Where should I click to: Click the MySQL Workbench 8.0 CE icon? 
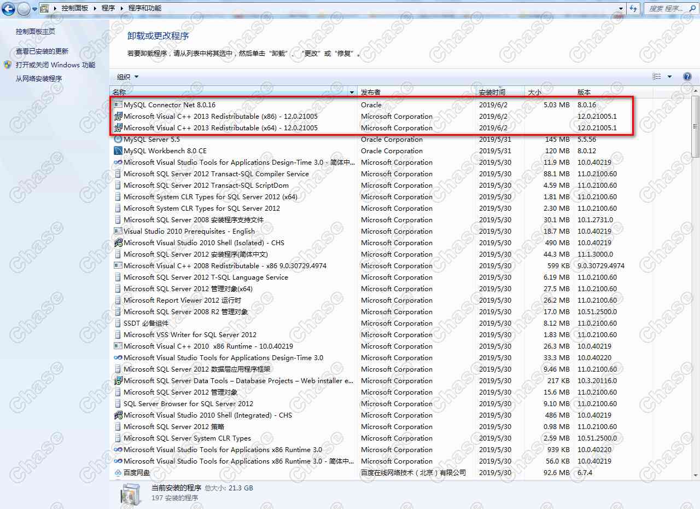click(x=118, y=151)
